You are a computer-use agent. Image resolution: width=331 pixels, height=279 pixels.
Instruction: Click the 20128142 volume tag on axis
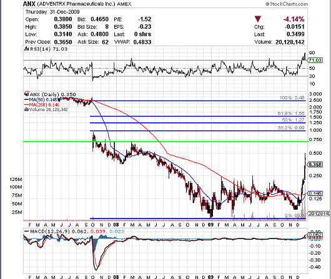(x=319, y=214)
